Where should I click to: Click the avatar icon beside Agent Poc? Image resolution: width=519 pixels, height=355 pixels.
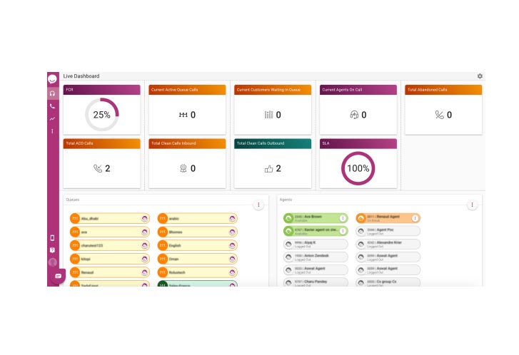coord(361,231)
